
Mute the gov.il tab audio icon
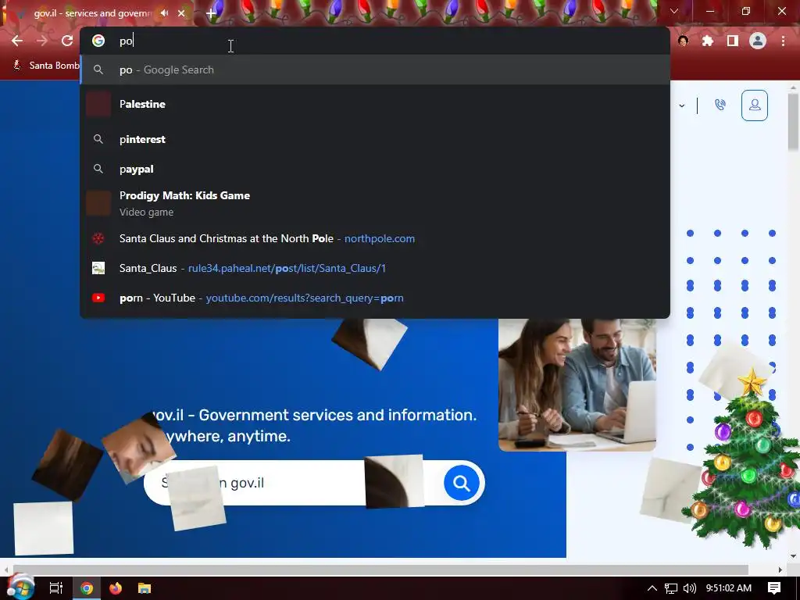tap(164, 12)
